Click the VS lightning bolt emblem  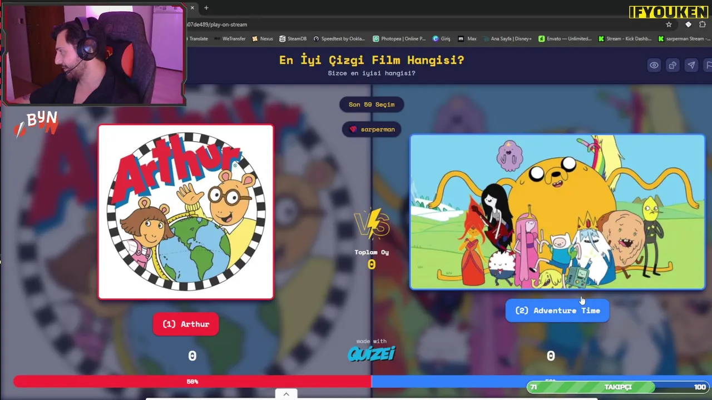pyautogui.click(x=372, y=224)
